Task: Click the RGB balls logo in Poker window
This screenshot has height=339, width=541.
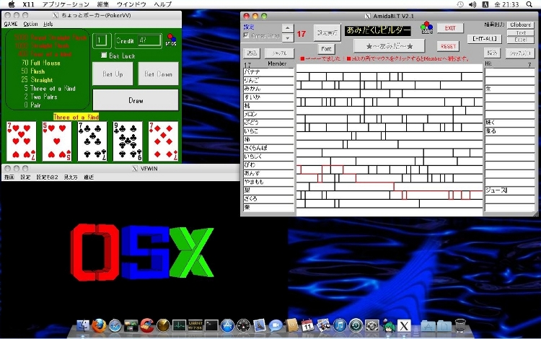Action: pos(171,40)
